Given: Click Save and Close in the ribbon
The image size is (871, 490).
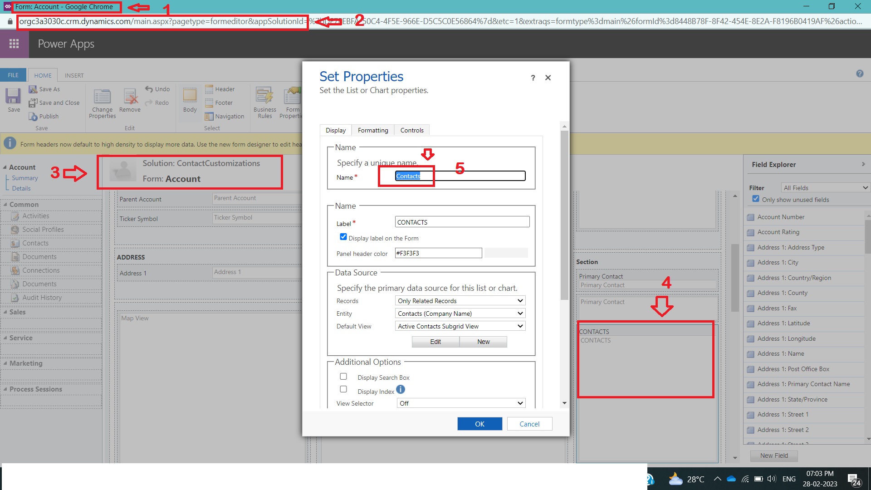Looking at the screenshot, I should [x=54, y=103].
